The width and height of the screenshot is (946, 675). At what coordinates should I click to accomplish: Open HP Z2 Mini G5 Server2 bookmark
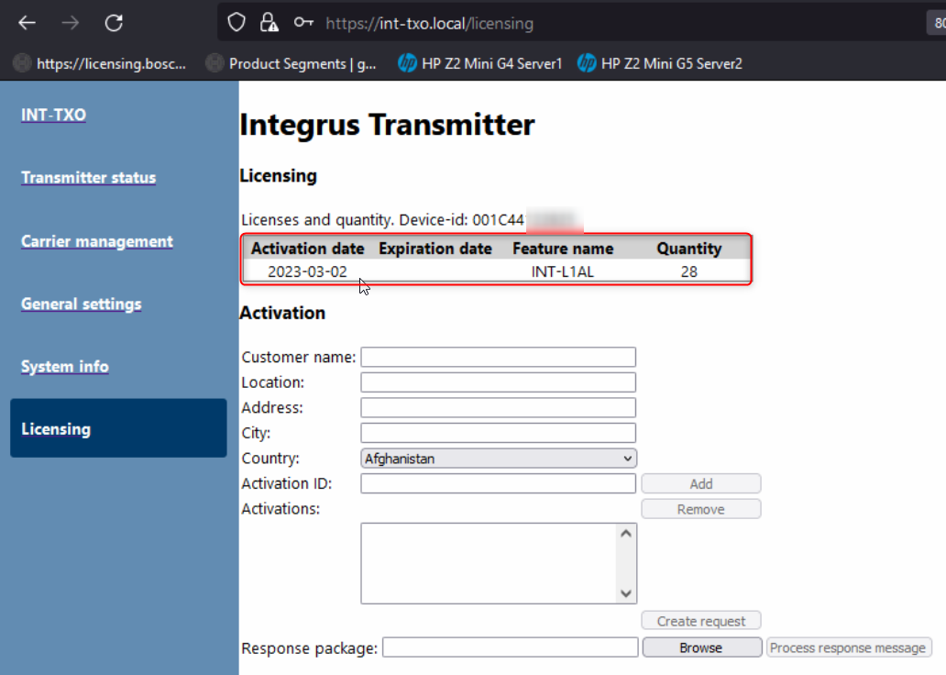pos(660,63)
